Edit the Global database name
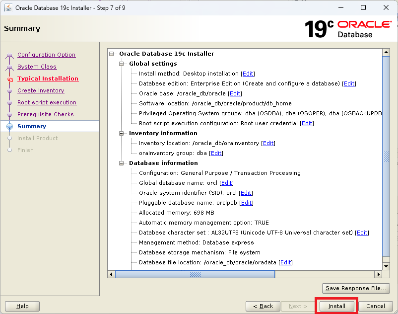The width and height of the screenshot is (398, 314). [226, 183]
